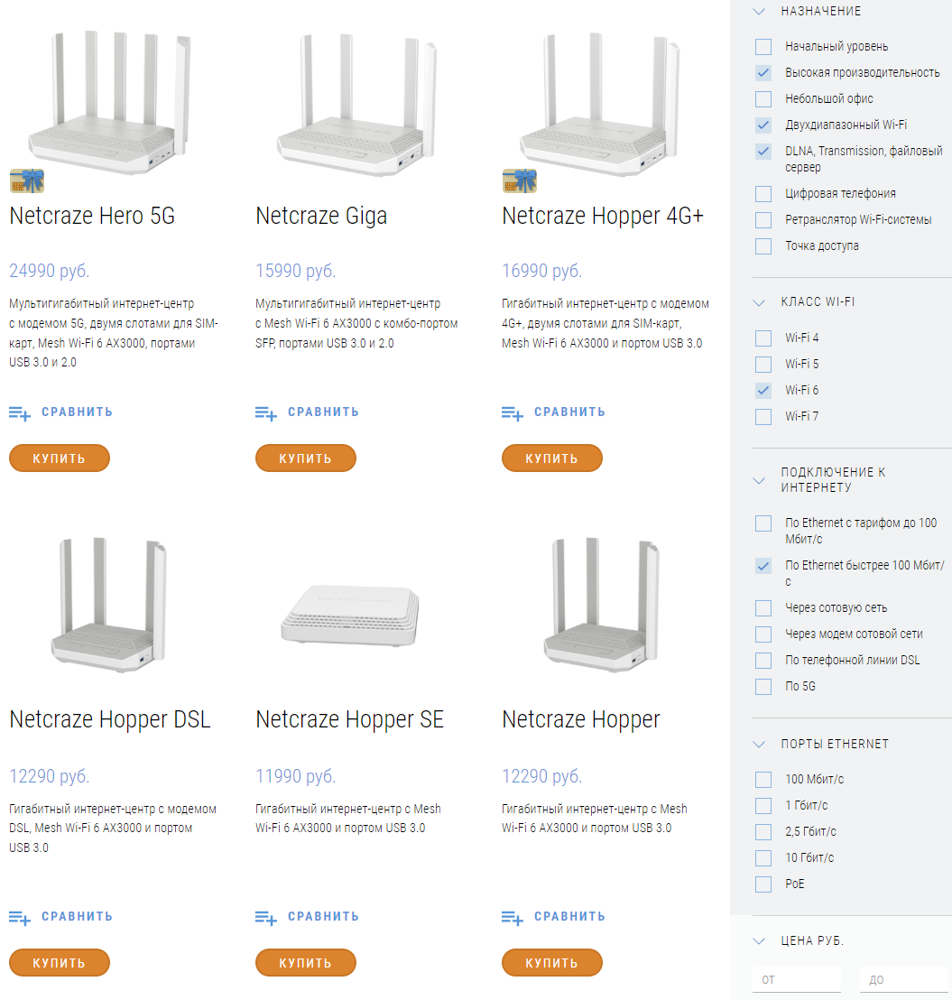The height and width of the screenshot is (1000, 952).
Task: Collapse the ПОРТЫ ETHERNET section chevron
Action: [759, 745]
